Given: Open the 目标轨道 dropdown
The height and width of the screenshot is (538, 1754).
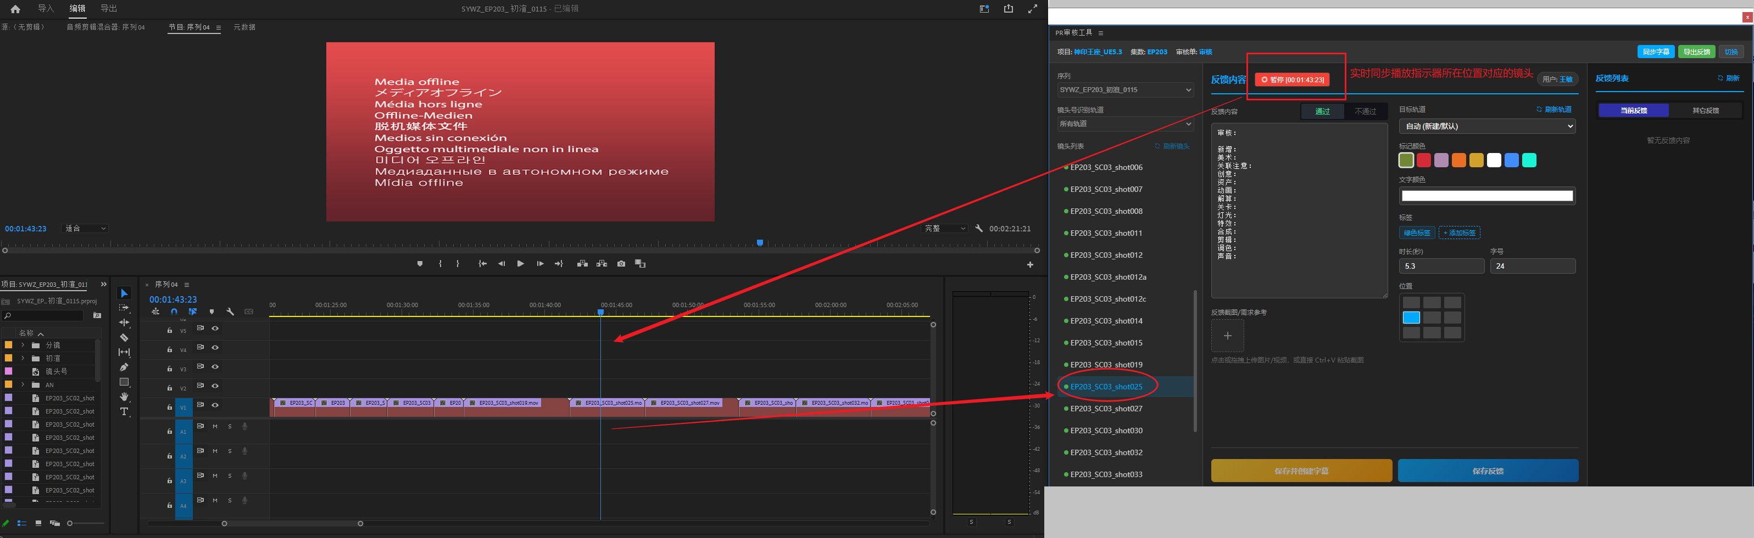Looking at the screenshot, I should click(1486, 127).
